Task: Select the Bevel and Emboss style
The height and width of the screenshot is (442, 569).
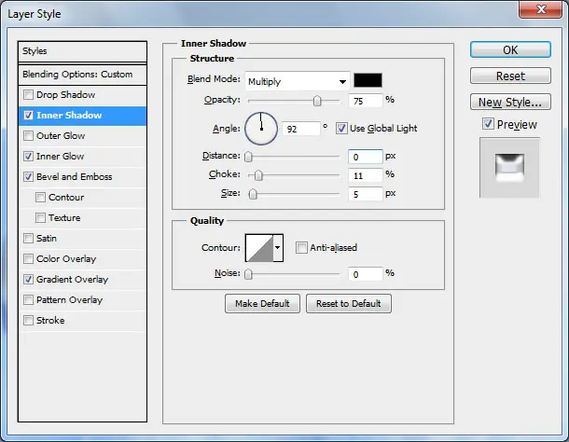Action: pos(74,177)
